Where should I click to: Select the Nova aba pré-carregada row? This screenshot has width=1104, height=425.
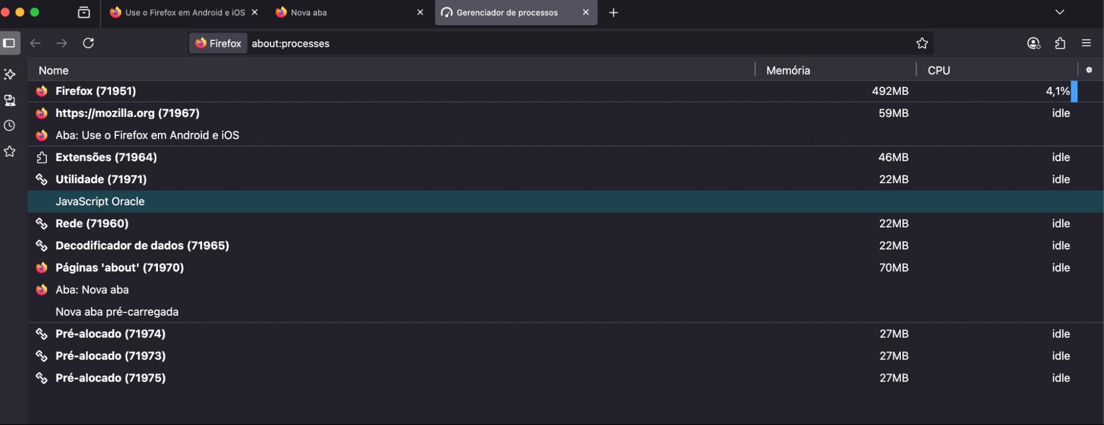566,312
